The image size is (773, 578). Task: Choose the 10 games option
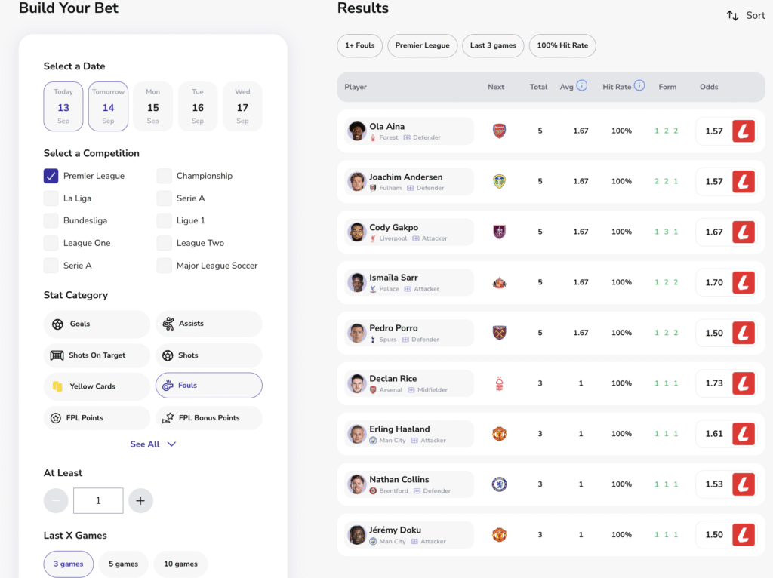[180, 564]
